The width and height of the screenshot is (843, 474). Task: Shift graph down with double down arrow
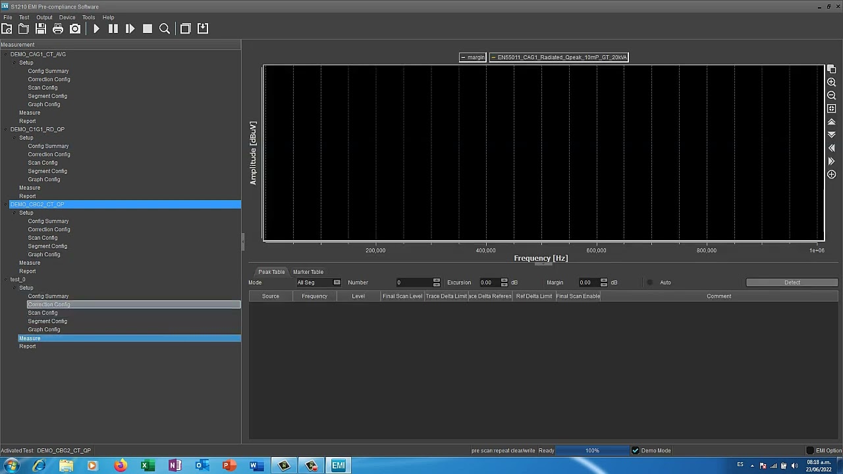click(831, 135)
